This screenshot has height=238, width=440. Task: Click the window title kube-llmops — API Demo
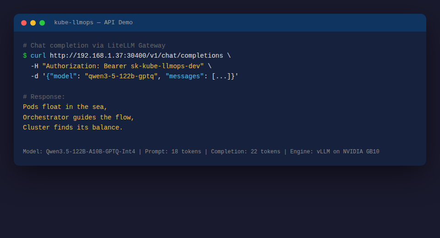[93, 22]
